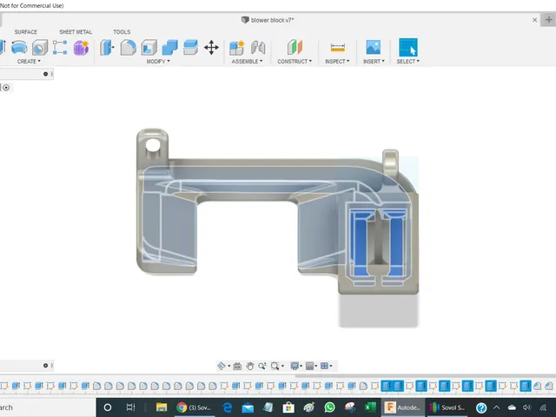Select the Measure tool in Inspect group
This screenshot has height=417, width=556.
click(338, 47)
